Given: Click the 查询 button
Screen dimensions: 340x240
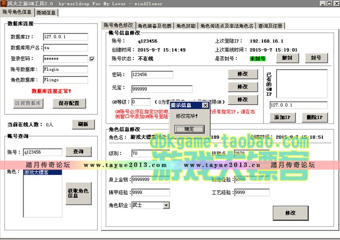Looking at the screenshot, I should pos(78,152).
